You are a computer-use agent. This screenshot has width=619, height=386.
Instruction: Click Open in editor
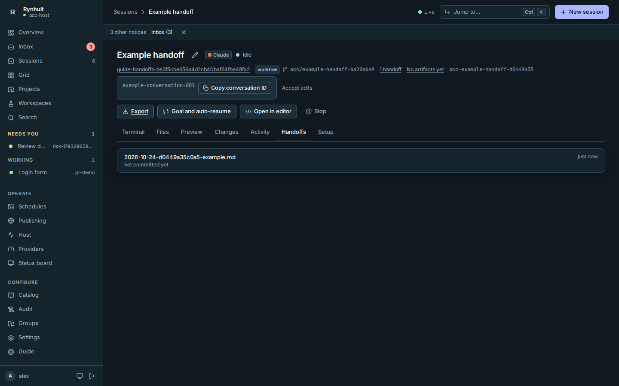pyautogui.click(x=268, y=112)
